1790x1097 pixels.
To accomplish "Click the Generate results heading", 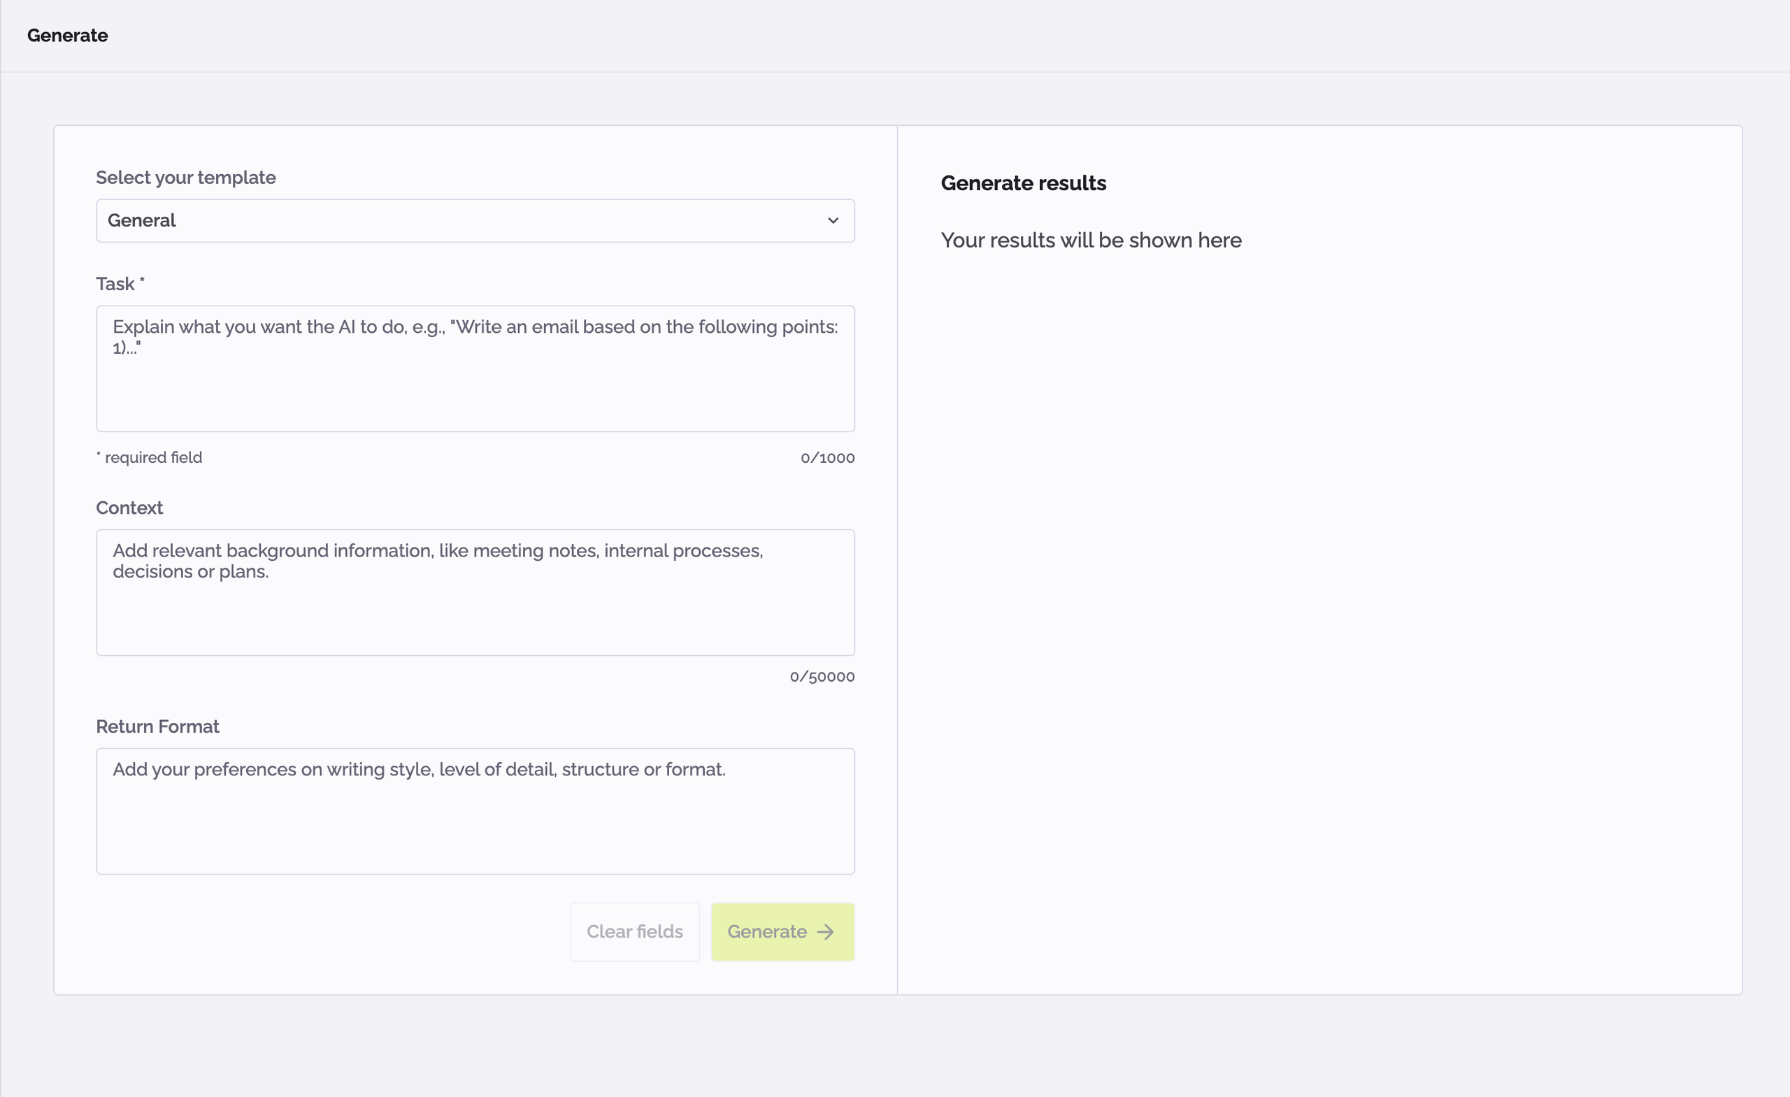I will click(x=1023, y=183).
